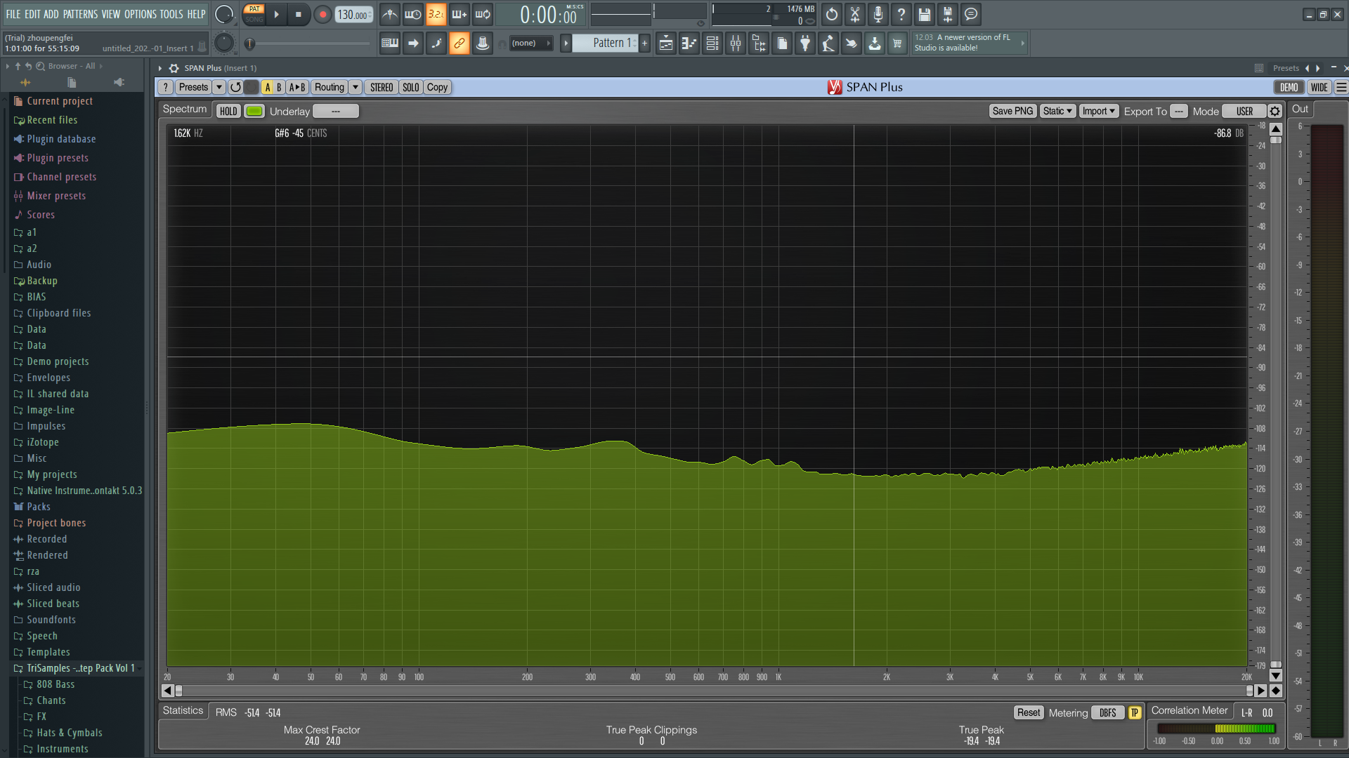Image resolution: width=1349 pixels, height=758 pixels.
Task: Open the playlist view icon
Action: pyautogui.click(x=665, y=44)
